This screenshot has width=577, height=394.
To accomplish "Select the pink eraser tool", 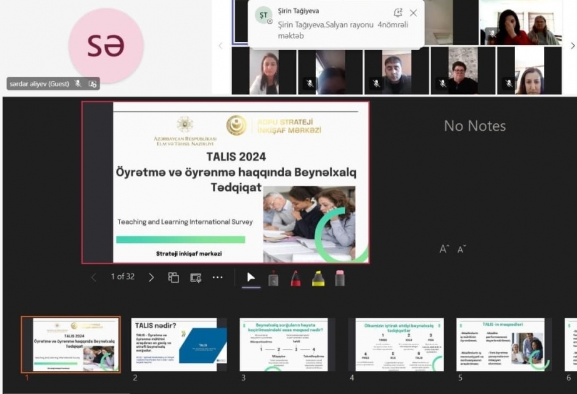I will coord(340,278).
